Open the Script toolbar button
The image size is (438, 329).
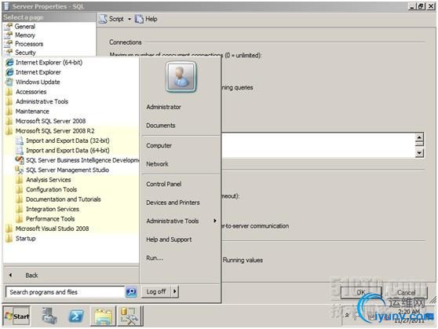(111, 19)
